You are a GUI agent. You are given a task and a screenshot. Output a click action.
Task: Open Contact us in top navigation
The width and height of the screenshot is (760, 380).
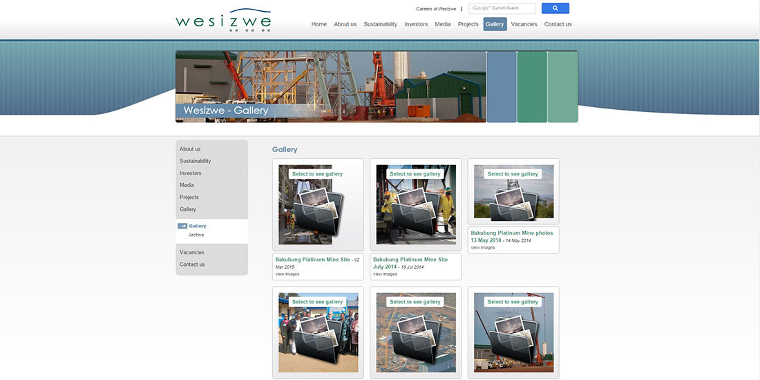tap(558, 24)
